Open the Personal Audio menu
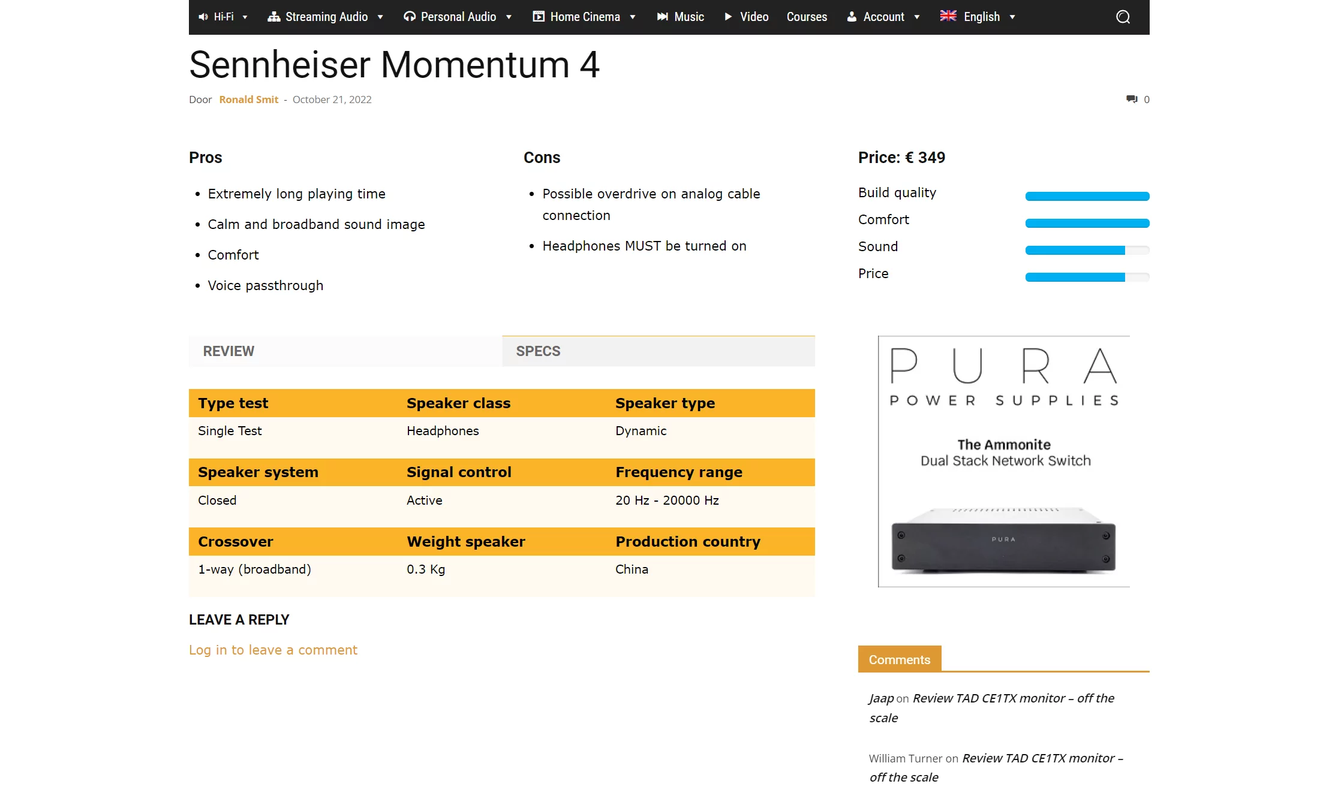 (458, 17)
